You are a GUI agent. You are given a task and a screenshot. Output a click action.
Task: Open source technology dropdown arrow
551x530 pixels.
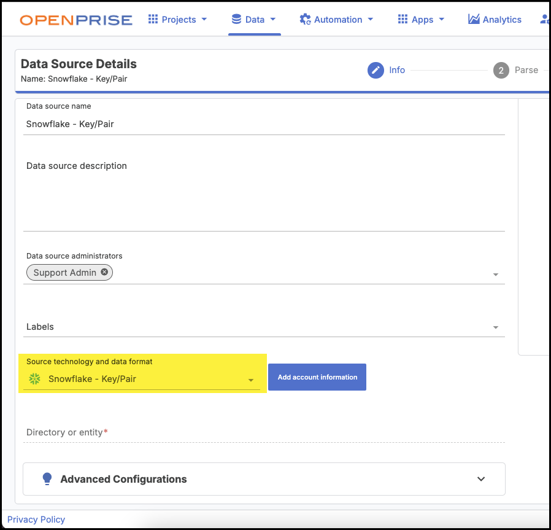[x=251, y=380]
